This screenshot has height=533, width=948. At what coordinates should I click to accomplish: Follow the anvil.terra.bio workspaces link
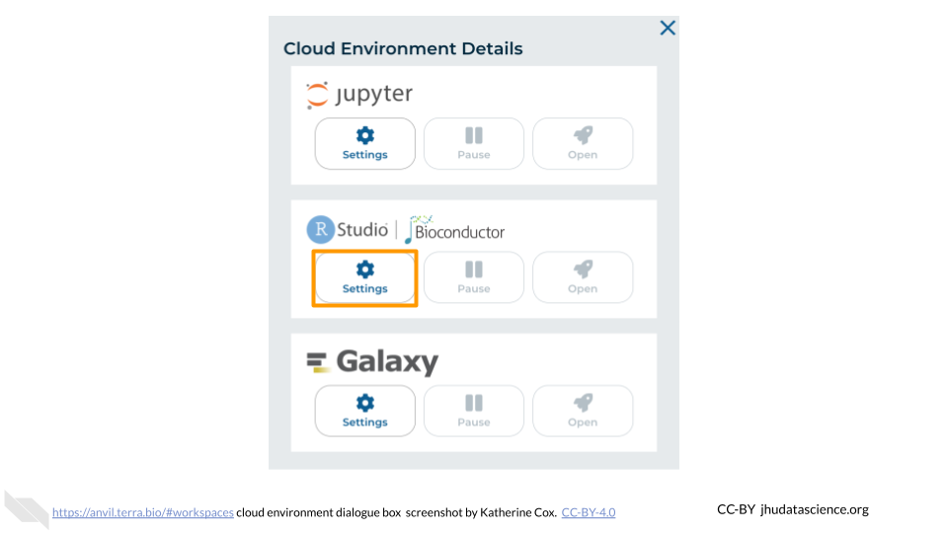[142, 512]
